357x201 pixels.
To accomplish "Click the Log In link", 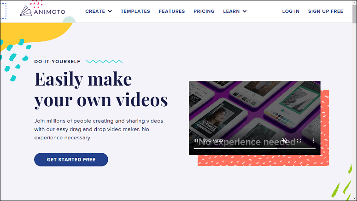I will tap(291, 11).
